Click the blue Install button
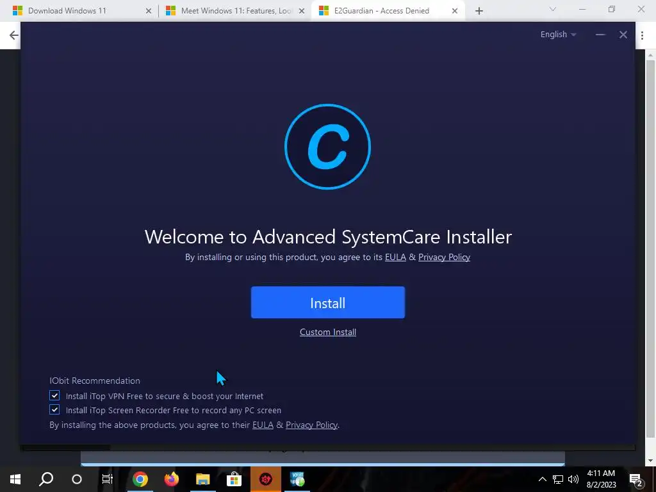The height and width of the screenshot is (492, 656). click(327, 302)
